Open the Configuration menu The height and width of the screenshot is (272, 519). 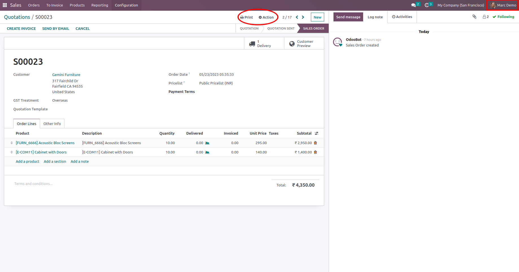[x=127, y=5]
